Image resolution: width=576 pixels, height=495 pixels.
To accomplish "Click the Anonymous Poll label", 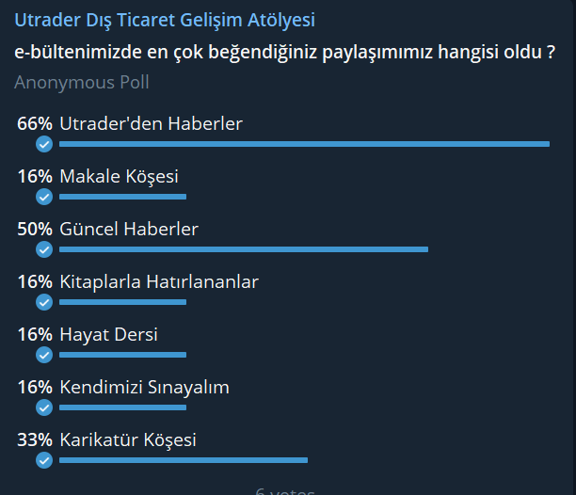I will tap(82, 83).
